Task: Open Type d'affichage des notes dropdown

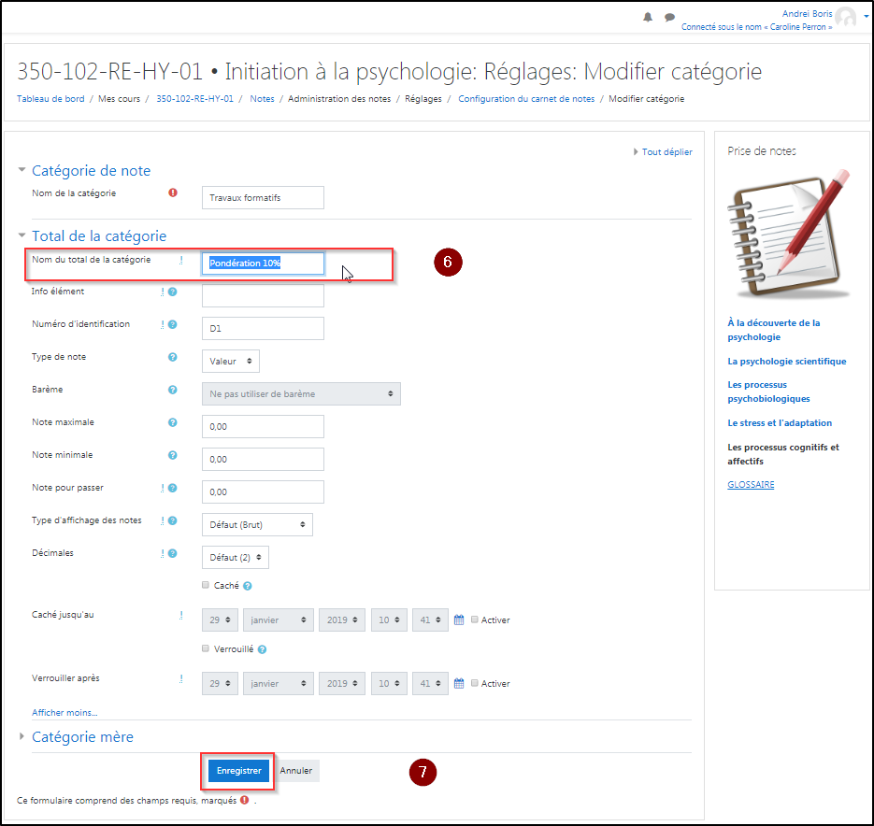Action: [x=257, y=524]
